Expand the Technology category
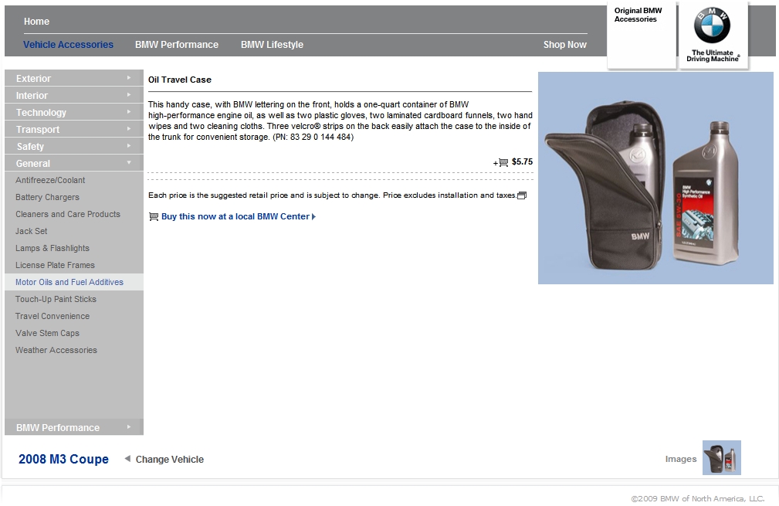 [73, 113]
